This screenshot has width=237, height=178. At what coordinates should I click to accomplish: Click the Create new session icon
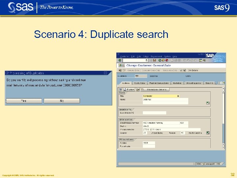tap(200, 60)
